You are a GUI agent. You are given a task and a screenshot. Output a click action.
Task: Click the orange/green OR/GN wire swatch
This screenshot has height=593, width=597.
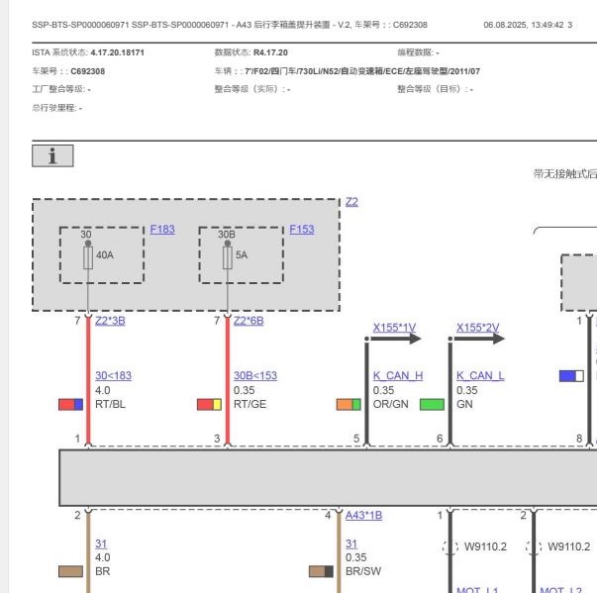tap(348, 404)
